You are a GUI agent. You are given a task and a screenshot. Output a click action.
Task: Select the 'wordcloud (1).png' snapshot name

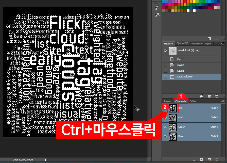coord(189,51)
